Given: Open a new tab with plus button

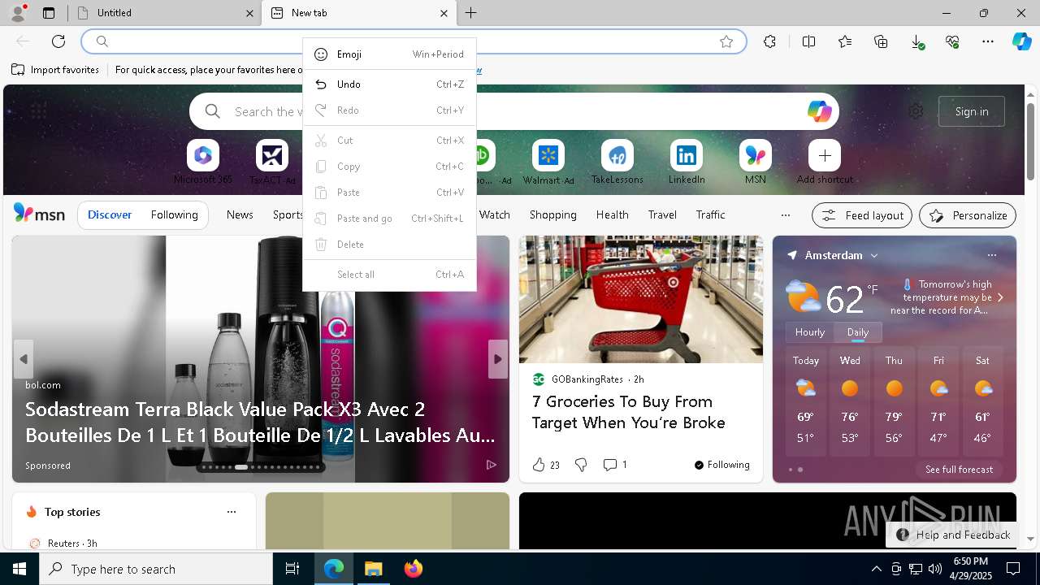Looking at the screenshot, I should point(470,13).
